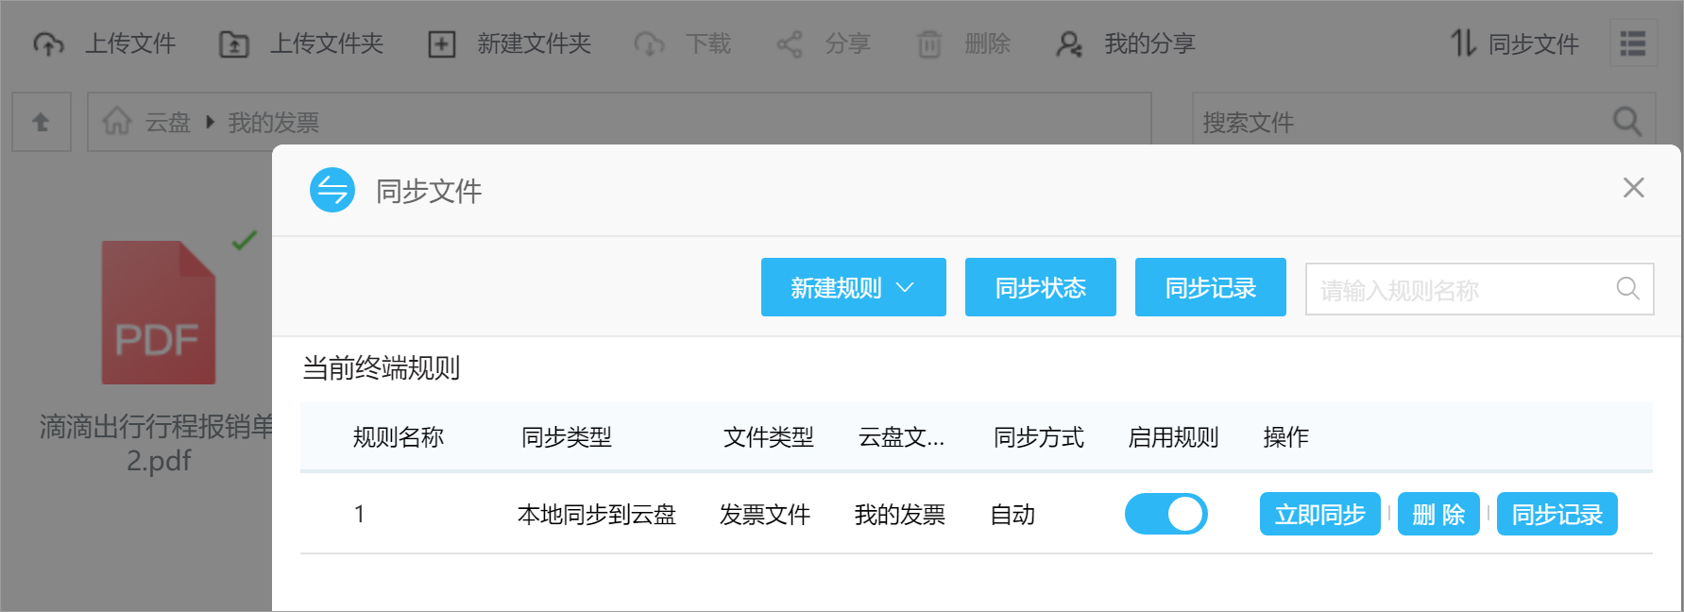
Task: Click the go up directory arrow
Action: coord(41,122)
